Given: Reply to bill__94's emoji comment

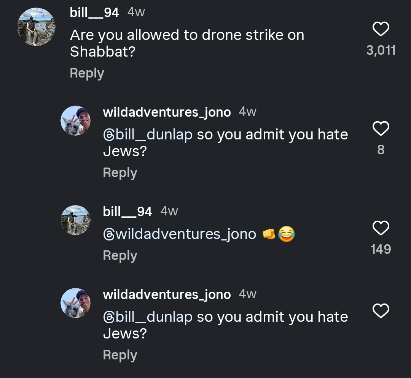Looking at the screenshot, I should 120,256.
